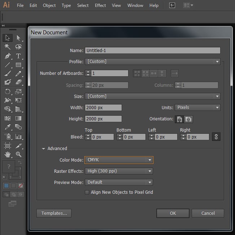Click the Templates... button
The image size is (235, 235).
54,213
